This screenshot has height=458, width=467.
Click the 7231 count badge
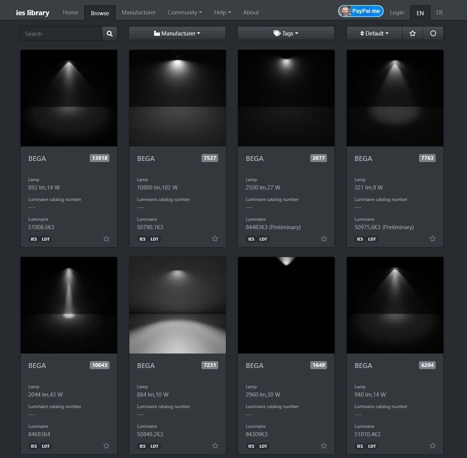pos(210,365)
